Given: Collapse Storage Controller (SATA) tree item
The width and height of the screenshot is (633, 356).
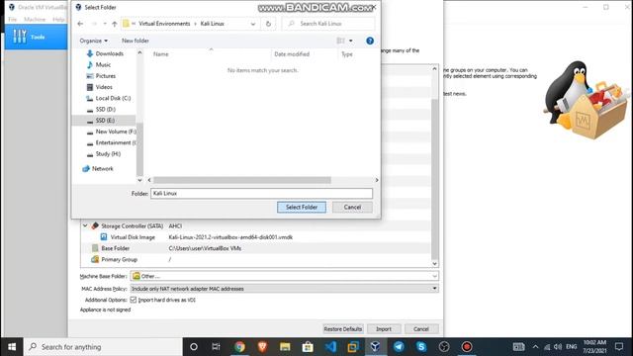Looking at the screenshot, I should [x=85, y=226].
